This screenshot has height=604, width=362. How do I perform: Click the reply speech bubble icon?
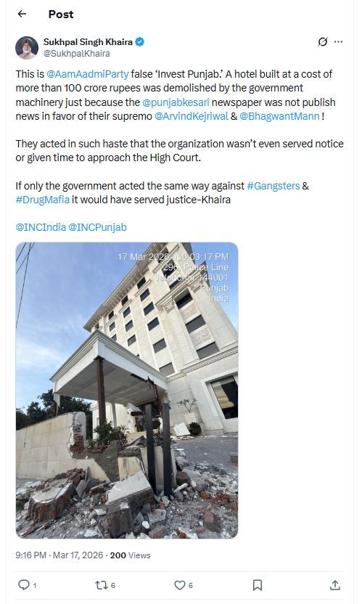coord(24,585)
